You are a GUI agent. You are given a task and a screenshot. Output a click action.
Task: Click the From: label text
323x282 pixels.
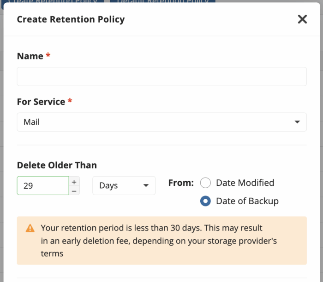tap(181, 183)
